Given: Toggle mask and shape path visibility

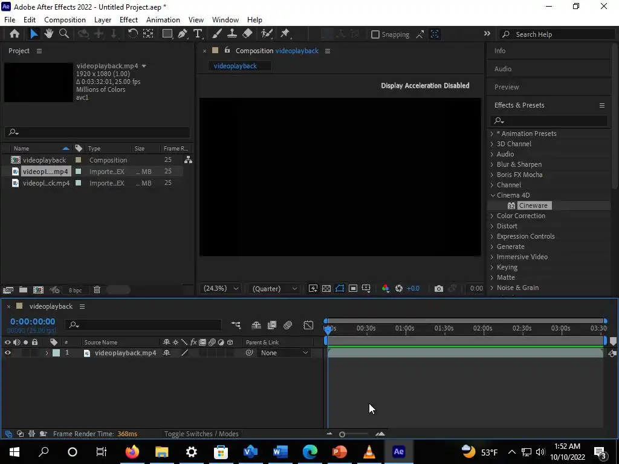Looking at the screenshot, I should pyautogui.click(x=340, y=288).
